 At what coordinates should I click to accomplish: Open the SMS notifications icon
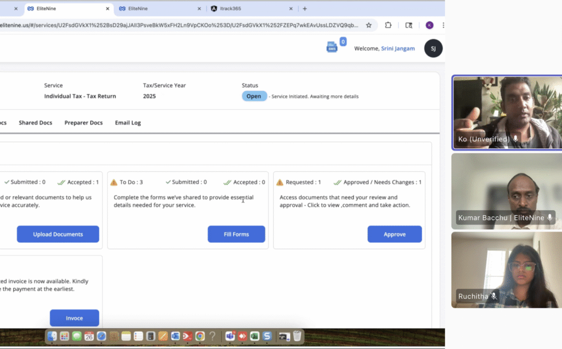(332, 47)
